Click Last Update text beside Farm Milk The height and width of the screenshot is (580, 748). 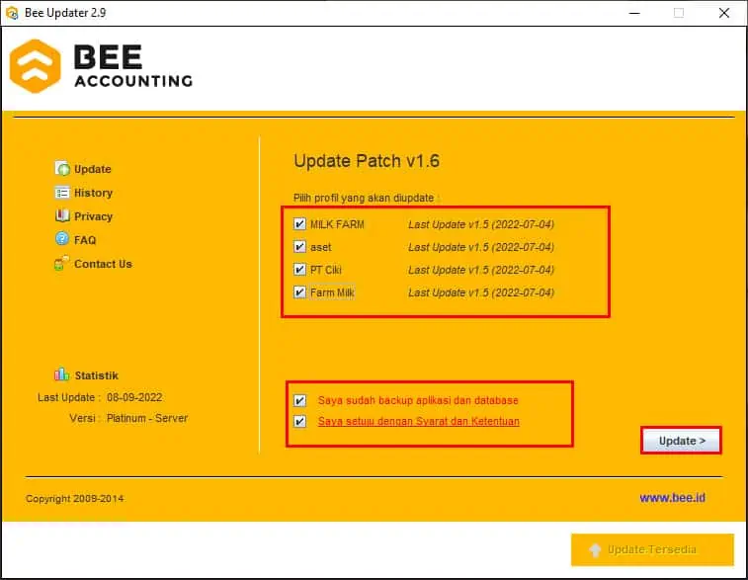481,292
